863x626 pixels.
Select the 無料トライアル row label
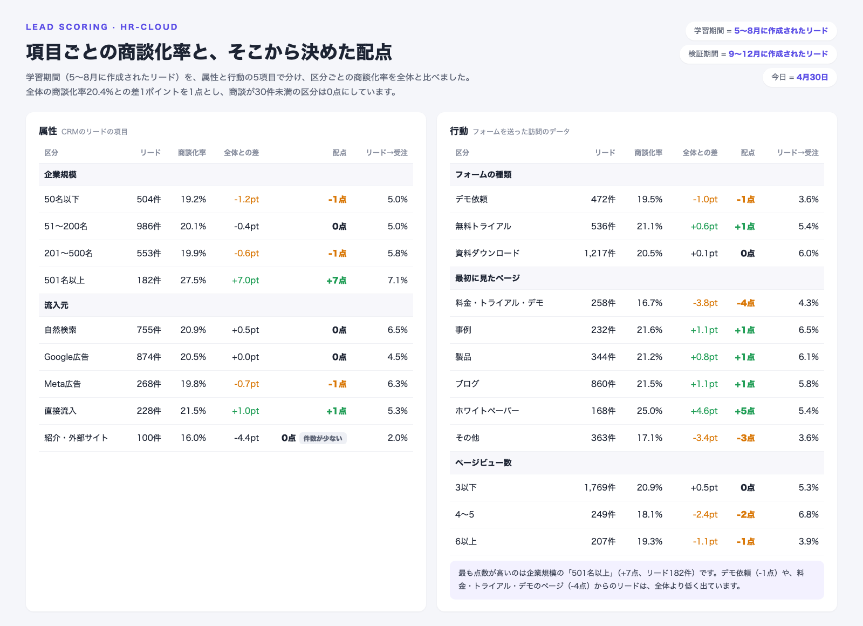[x=483, y=226]
